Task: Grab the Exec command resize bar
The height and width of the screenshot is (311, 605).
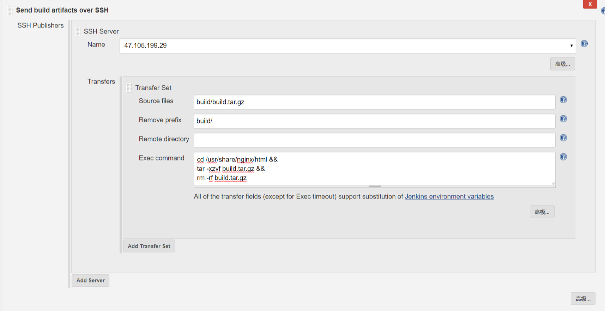Action: pos(374,186)
